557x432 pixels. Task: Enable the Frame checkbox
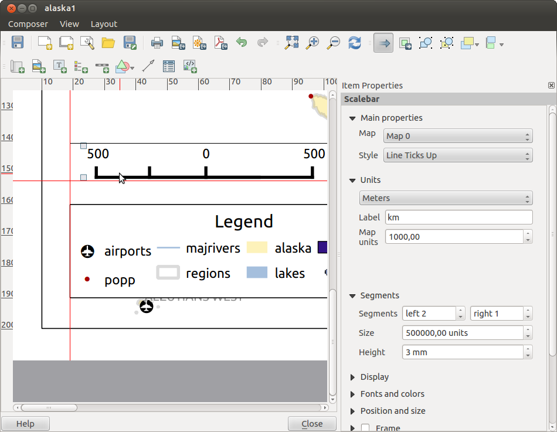[x=365, y=428]
